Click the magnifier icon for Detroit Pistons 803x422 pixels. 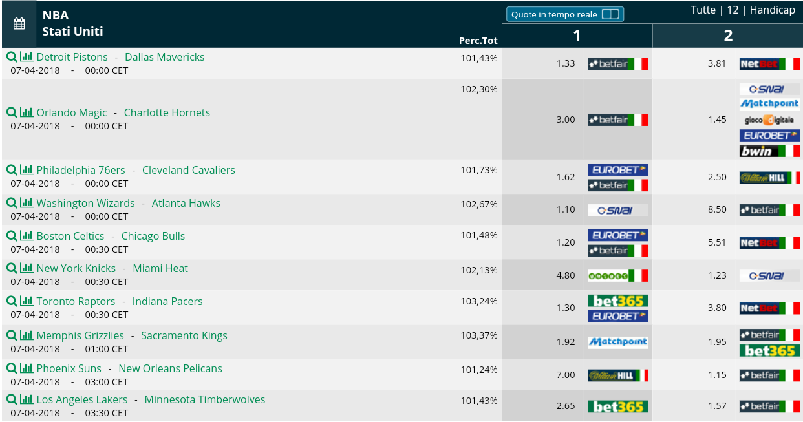(x=12, y=57)
